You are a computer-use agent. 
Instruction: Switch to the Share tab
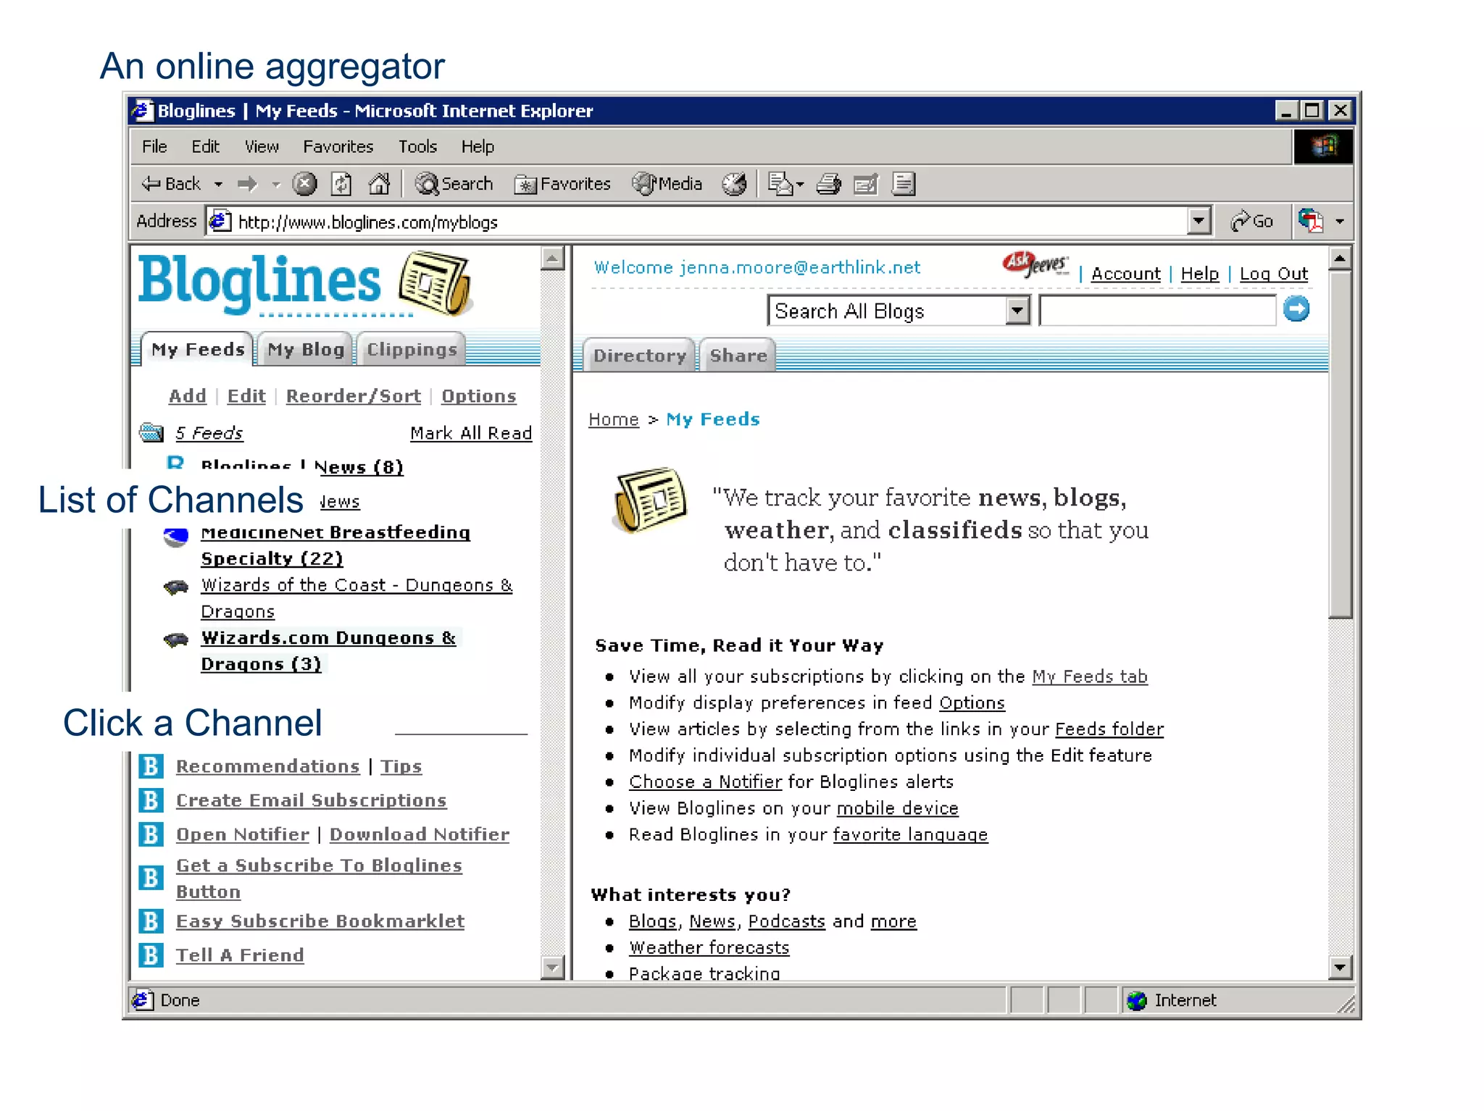click(x=738, y=355)
